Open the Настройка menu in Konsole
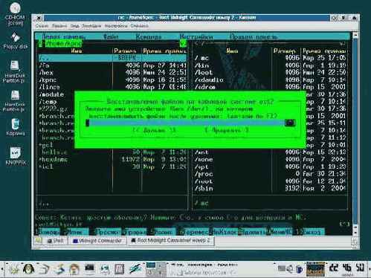 point(116,26)
